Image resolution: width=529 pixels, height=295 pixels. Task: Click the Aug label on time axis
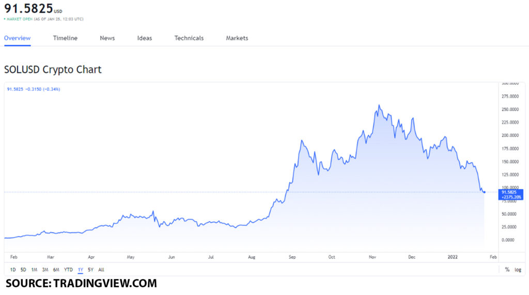tap(252, 257)
